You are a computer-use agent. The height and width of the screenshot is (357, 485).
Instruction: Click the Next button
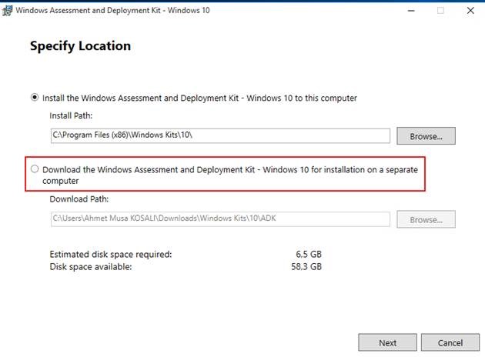(x=387, y=342)
